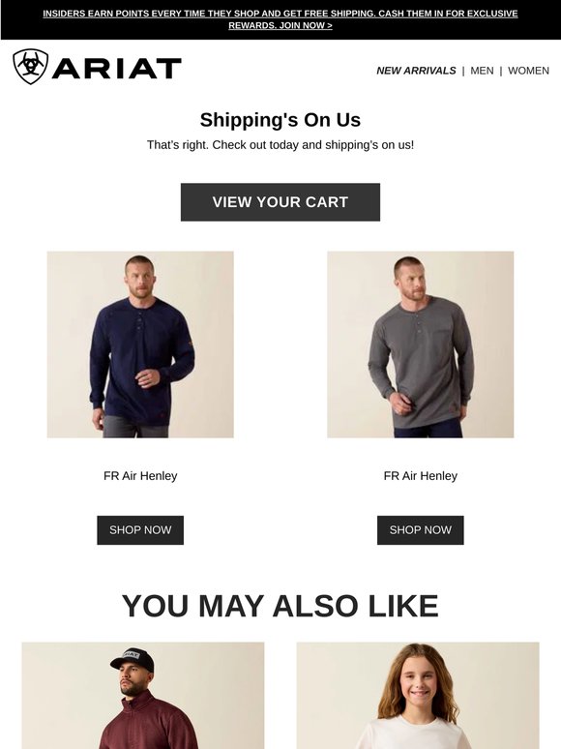
Task: Click the Shipping's On Us heading
Action: 280,120
